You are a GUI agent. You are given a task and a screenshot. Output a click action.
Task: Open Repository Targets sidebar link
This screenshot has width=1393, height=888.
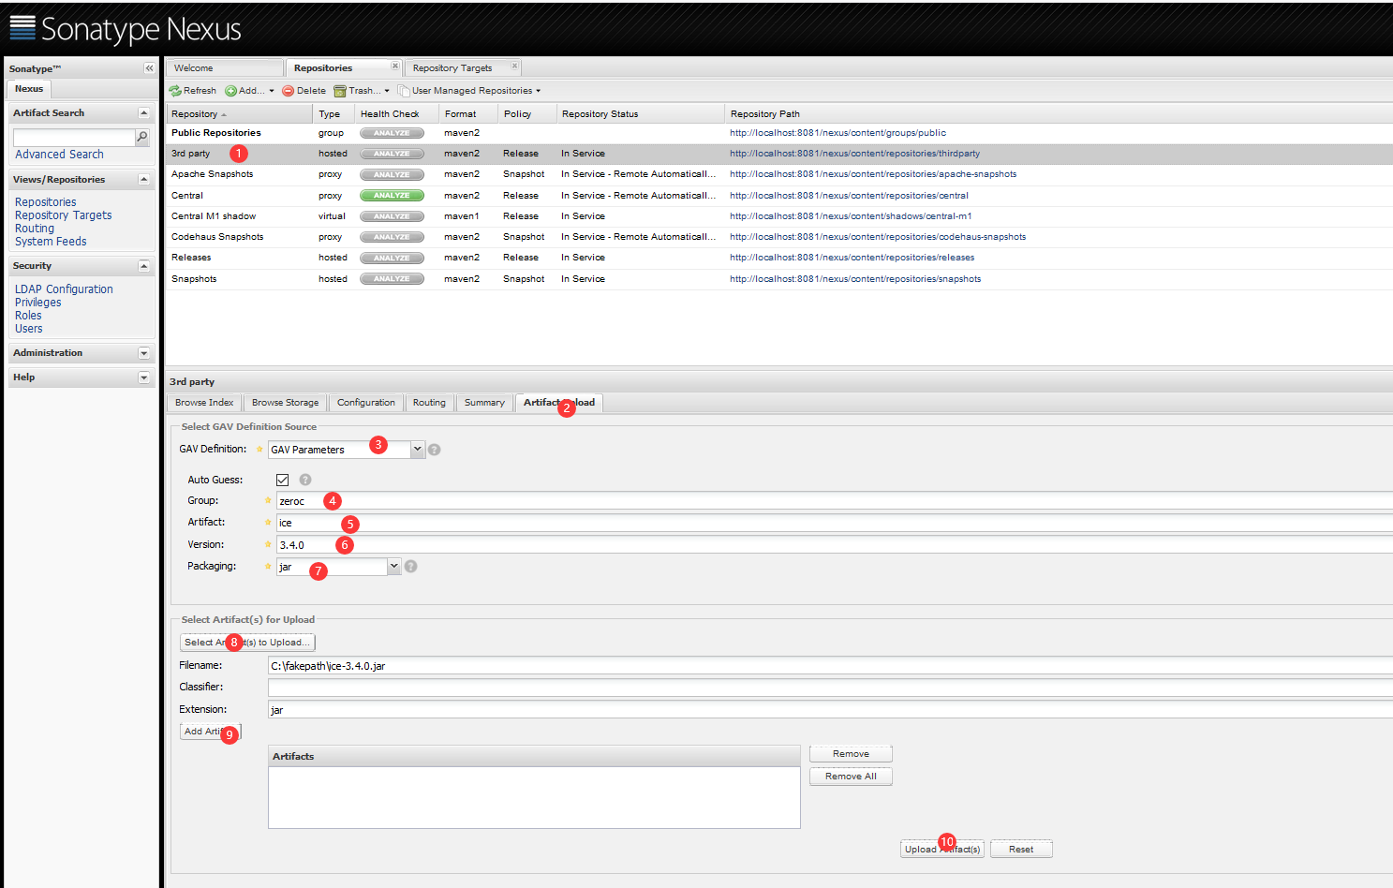(63, 215)
